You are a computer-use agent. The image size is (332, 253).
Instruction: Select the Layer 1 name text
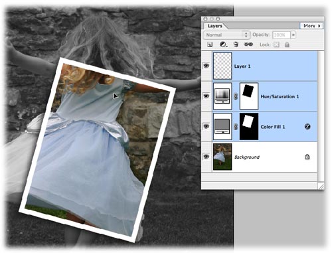click(x=242, y=66)
